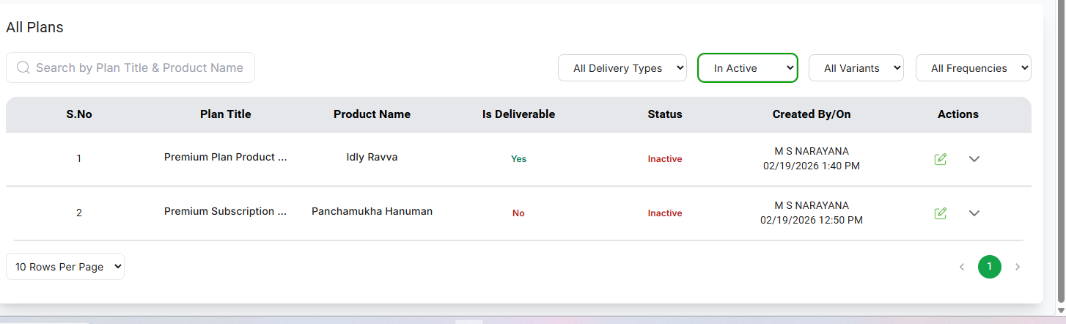The image size is (1066, 324).
Task: Expand the Idly Ravva row details chevron
Action: [974, 159]
